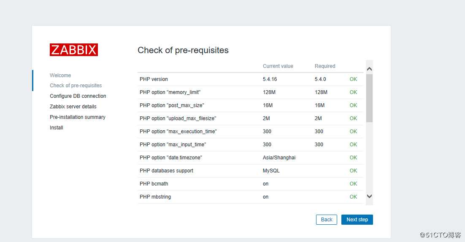Click the ZABBIX logo
The height and width of the screenshot is (242, 465).
[x=74, y=50]
